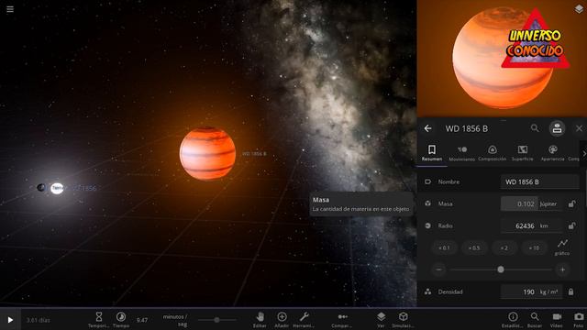The height and width of the screenshot is (330, 587).
Task: Click the layers icon above planet preview
Action: click(x=579, y=9)
